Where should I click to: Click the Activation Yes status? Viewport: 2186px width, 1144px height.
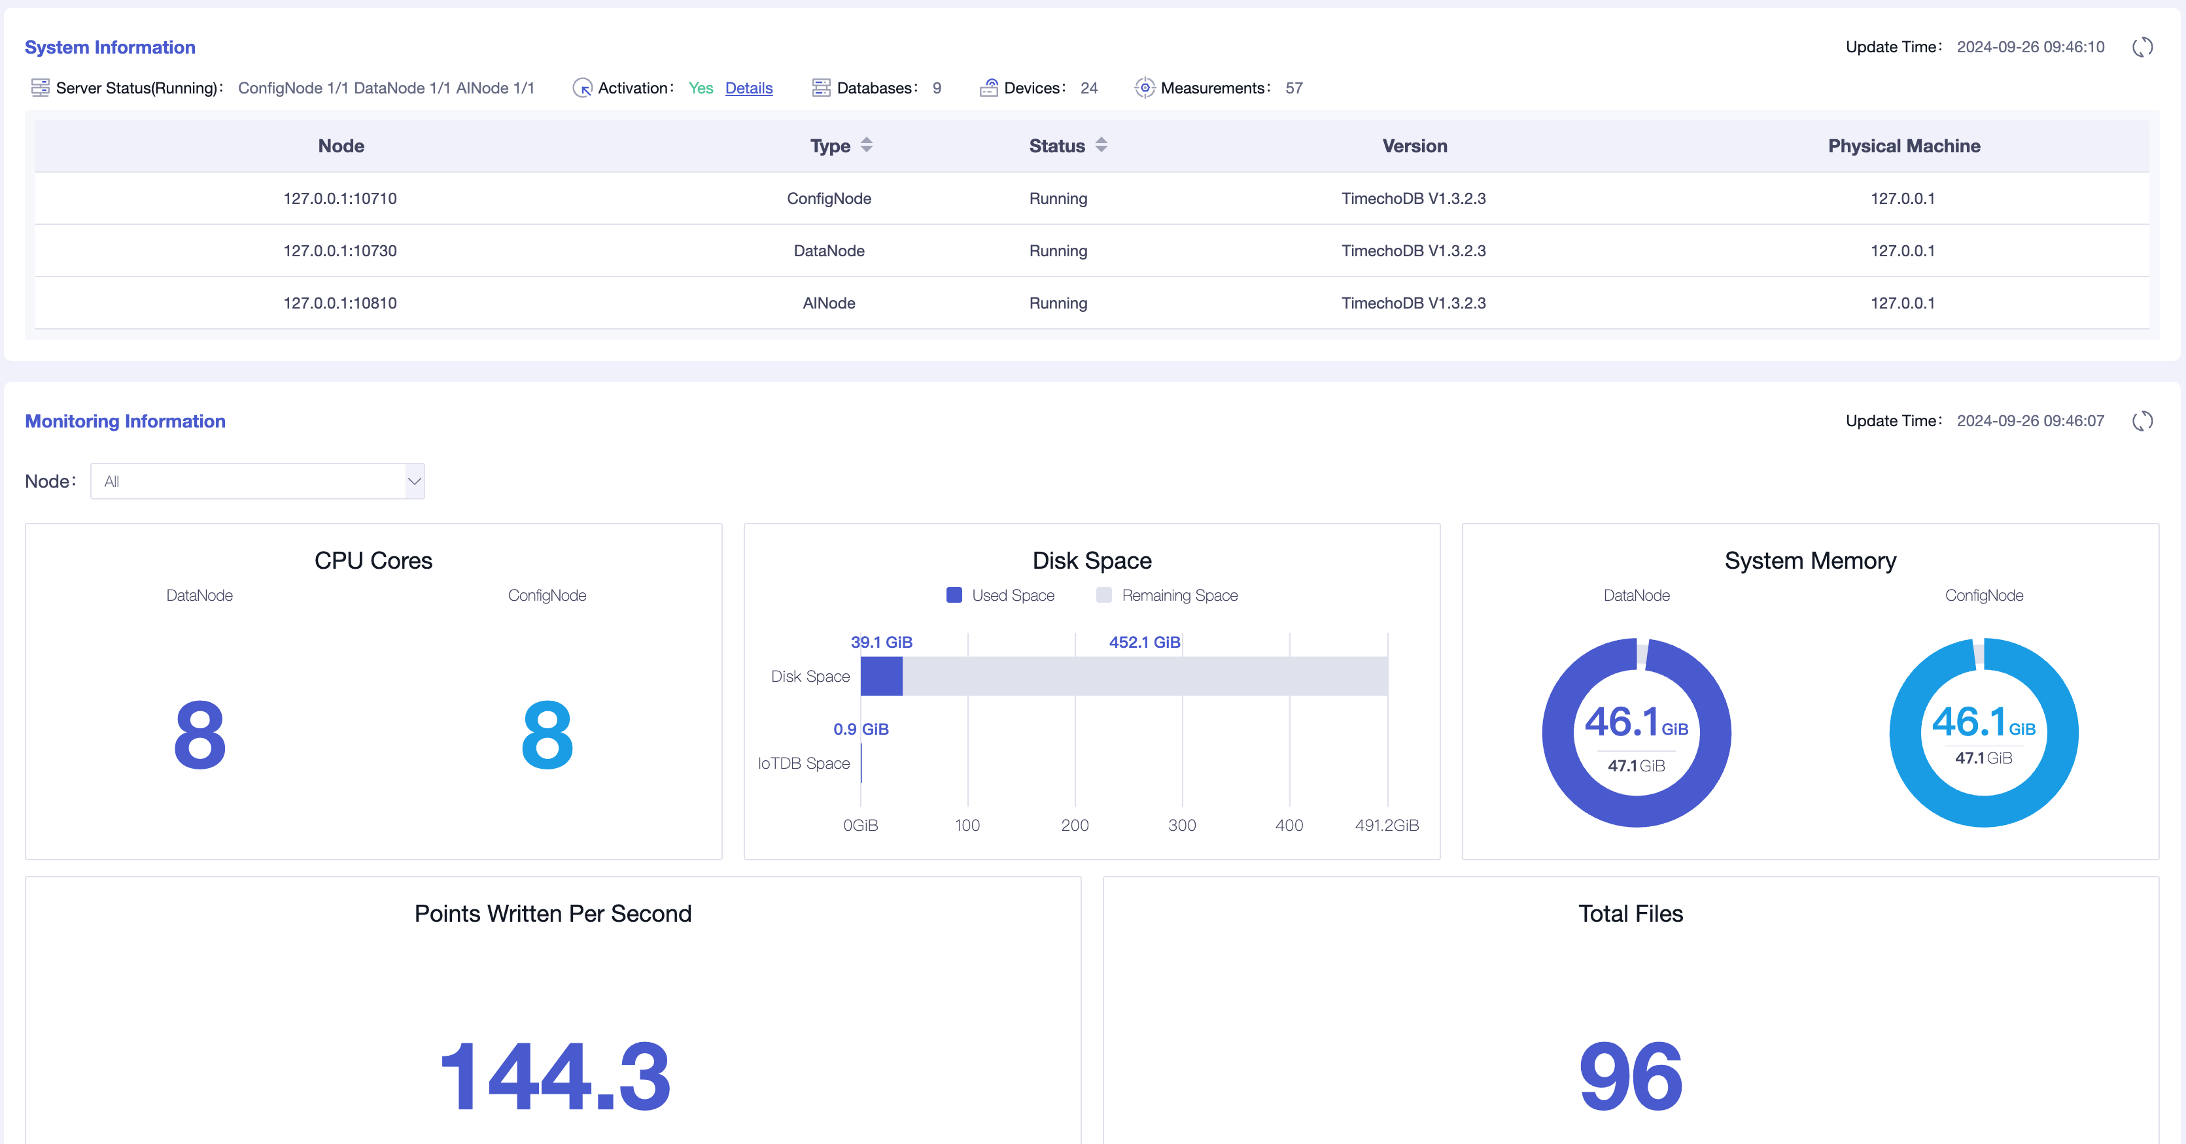[x=700, y=88]
